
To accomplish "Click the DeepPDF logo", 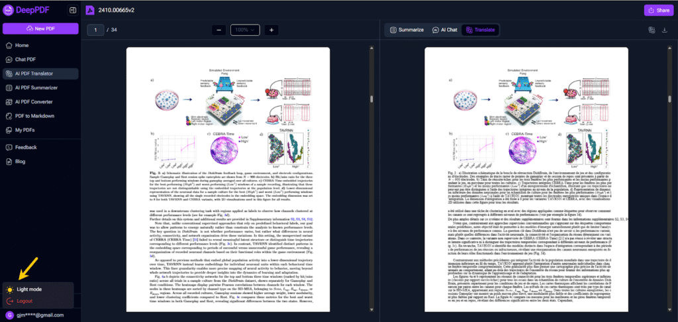I will [x=26, y=10].
